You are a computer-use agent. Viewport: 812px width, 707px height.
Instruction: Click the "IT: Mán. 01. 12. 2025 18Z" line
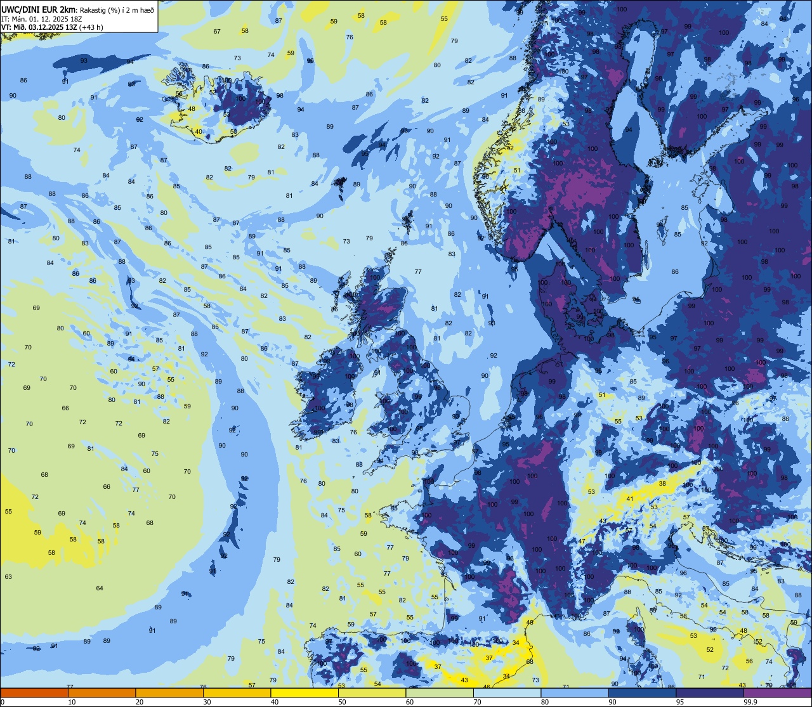tap(41, 19)
